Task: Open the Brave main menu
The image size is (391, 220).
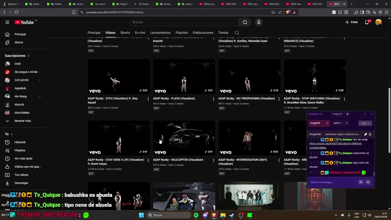Action: [x=386, y=12]
